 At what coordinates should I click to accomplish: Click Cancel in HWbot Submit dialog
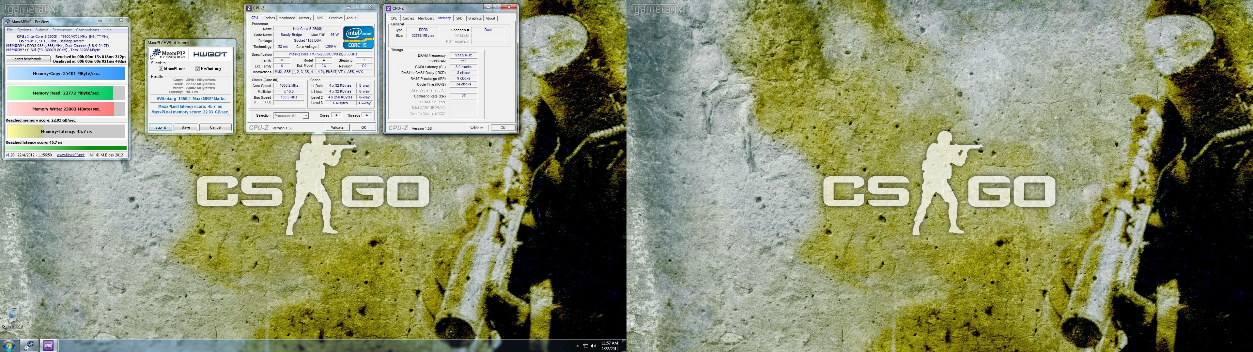click(x=215, y=127)
